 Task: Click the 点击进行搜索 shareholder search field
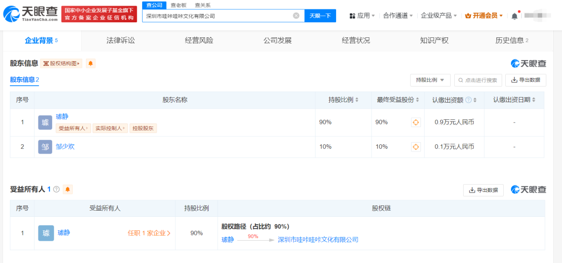[478, 80]
